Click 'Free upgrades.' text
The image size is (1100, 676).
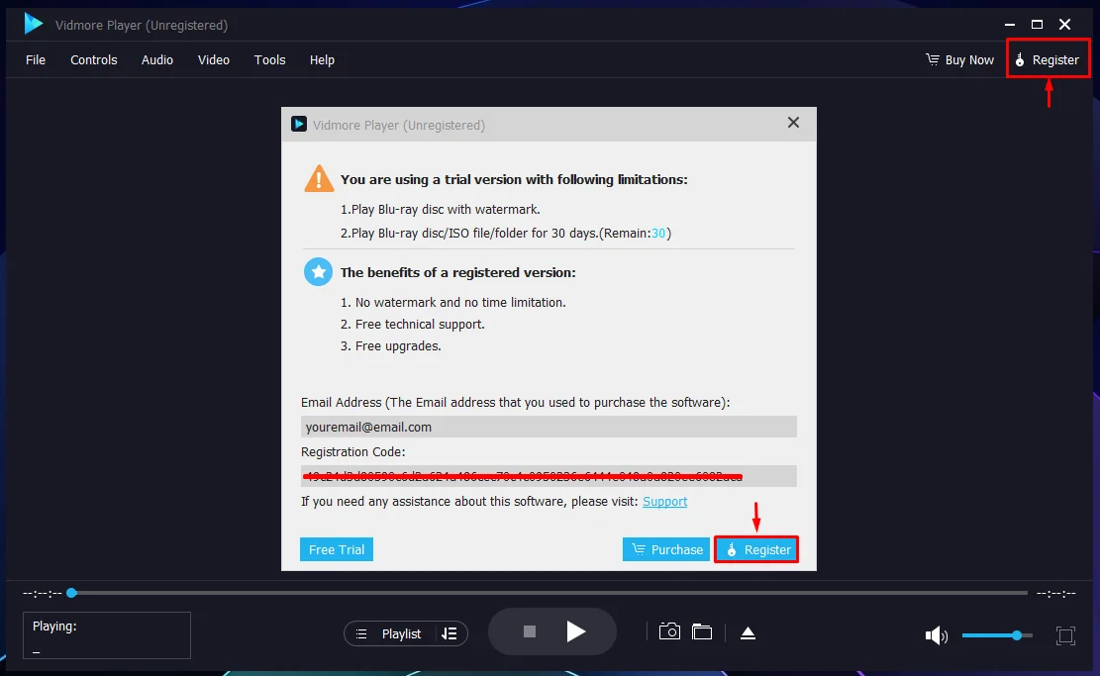point(398,345)
